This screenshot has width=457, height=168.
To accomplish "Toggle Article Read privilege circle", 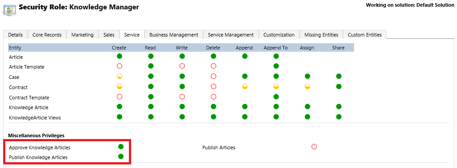I will 151,56.
